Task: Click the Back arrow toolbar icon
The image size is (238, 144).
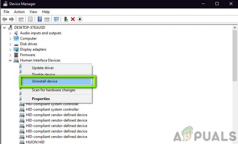Action: [4, 19]
